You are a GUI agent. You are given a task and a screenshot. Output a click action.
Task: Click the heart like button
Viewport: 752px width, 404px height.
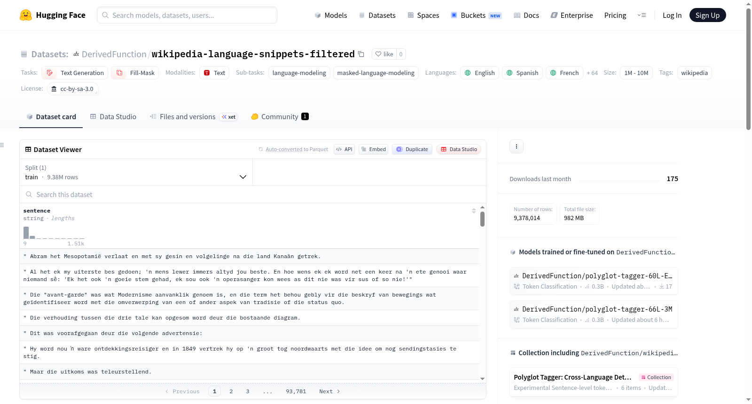click(x=384, y=54)
